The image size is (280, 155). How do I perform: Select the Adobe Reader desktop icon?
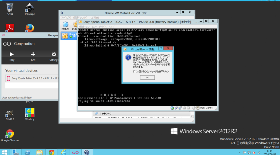[10, 28]
